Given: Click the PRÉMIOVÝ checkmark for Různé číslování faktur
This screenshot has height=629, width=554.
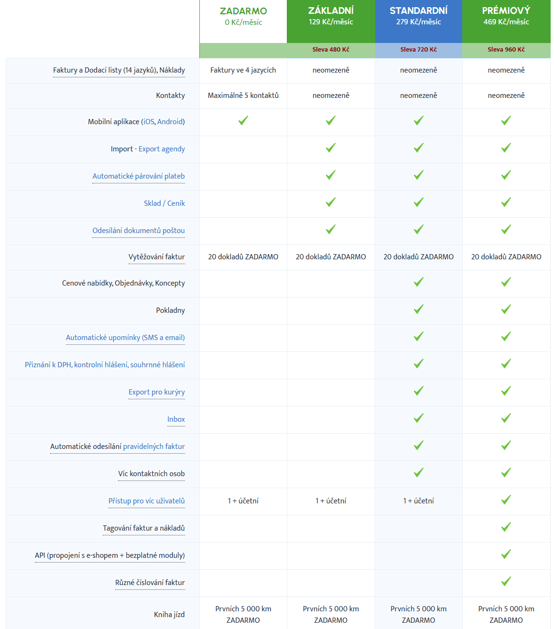Looking at the screenshot, I should click(506, 582).
